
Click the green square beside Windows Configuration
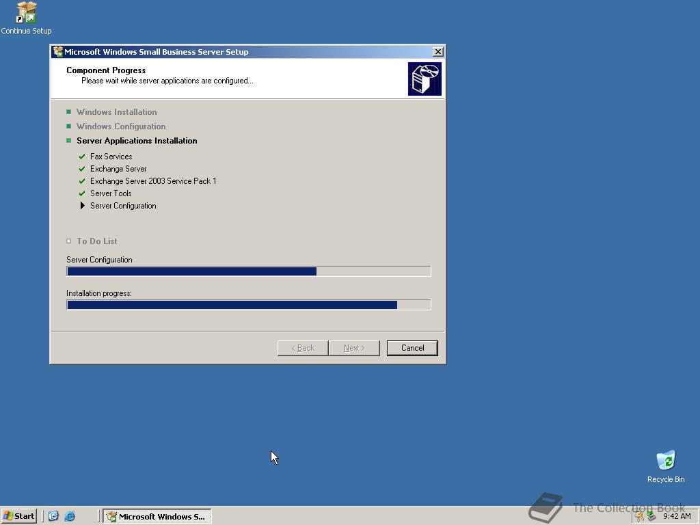pyautogui.click(x=69, y=126)
